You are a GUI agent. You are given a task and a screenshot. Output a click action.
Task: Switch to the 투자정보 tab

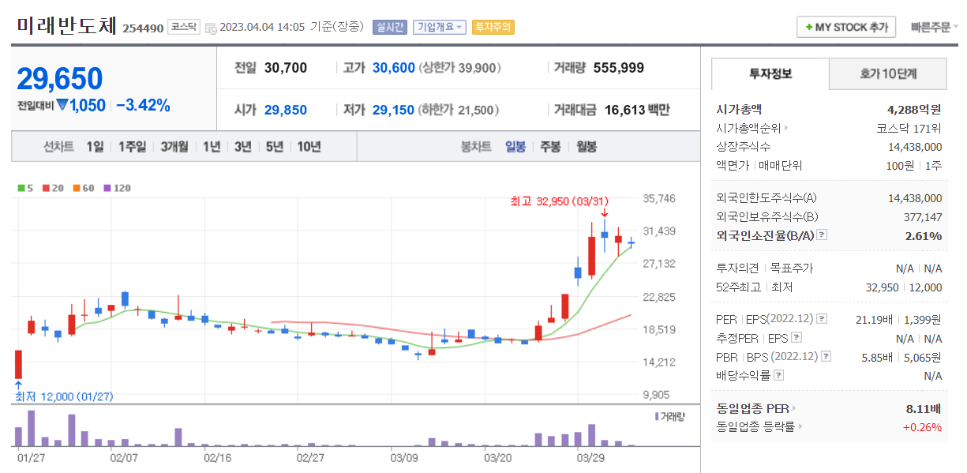pos(770,73)
